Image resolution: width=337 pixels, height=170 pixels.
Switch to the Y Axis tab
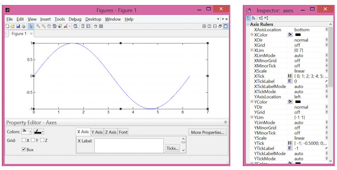(97, 132)
